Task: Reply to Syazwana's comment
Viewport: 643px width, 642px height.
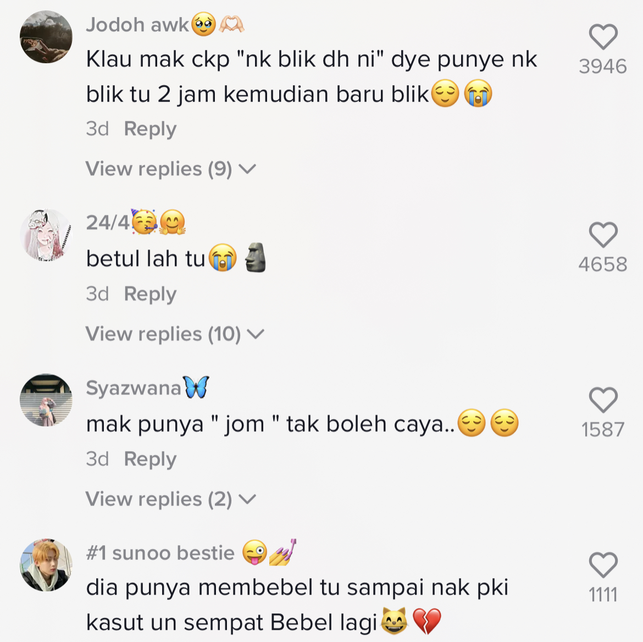Action: [x=150, y=459]
